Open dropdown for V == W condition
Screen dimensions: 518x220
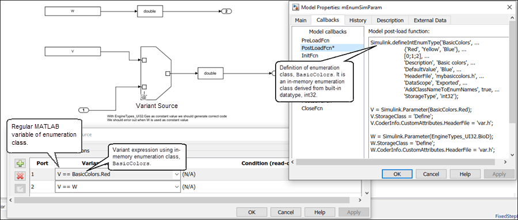(176, 187)
